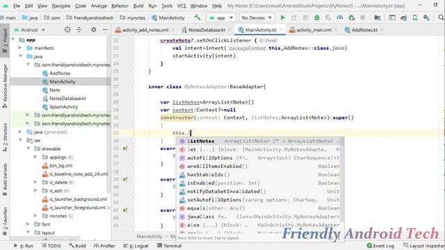
Task: Open the Terminal tool window
Action: pos(169,246)
